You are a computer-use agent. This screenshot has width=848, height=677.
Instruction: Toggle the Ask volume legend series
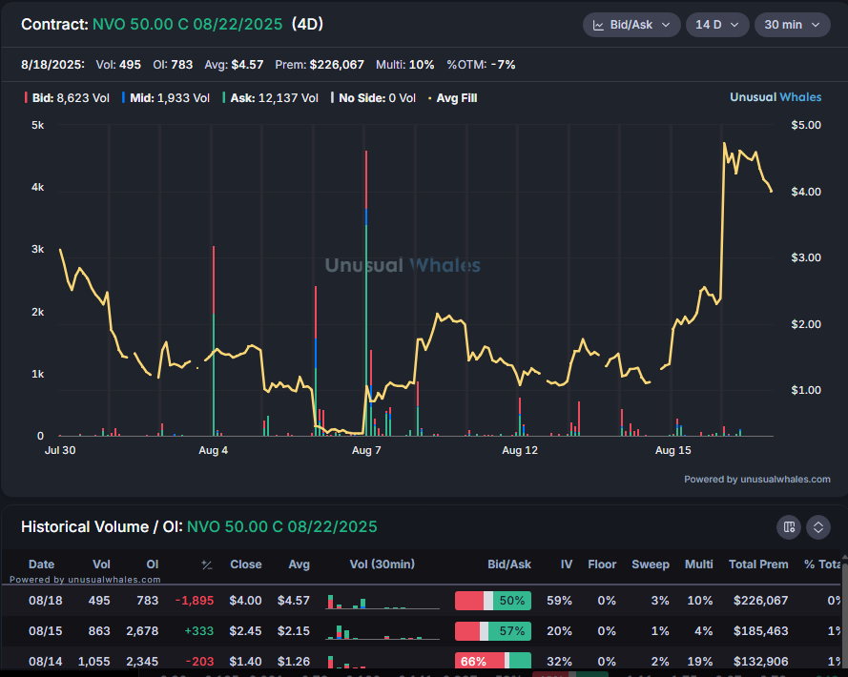[270, 97]
